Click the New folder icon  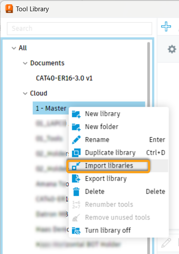[x=76, y=127]
